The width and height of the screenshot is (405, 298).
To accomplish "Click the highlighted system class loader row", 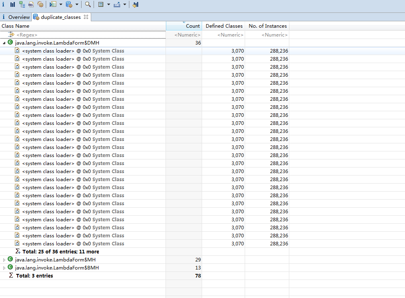I will [145, 51].
